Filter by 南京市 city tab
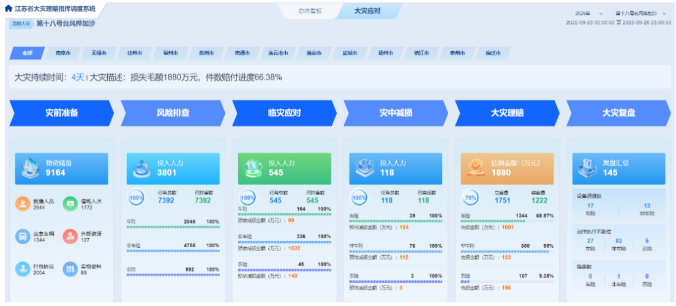676x306 pixels. pyautogui.click(x=62, y=53)
